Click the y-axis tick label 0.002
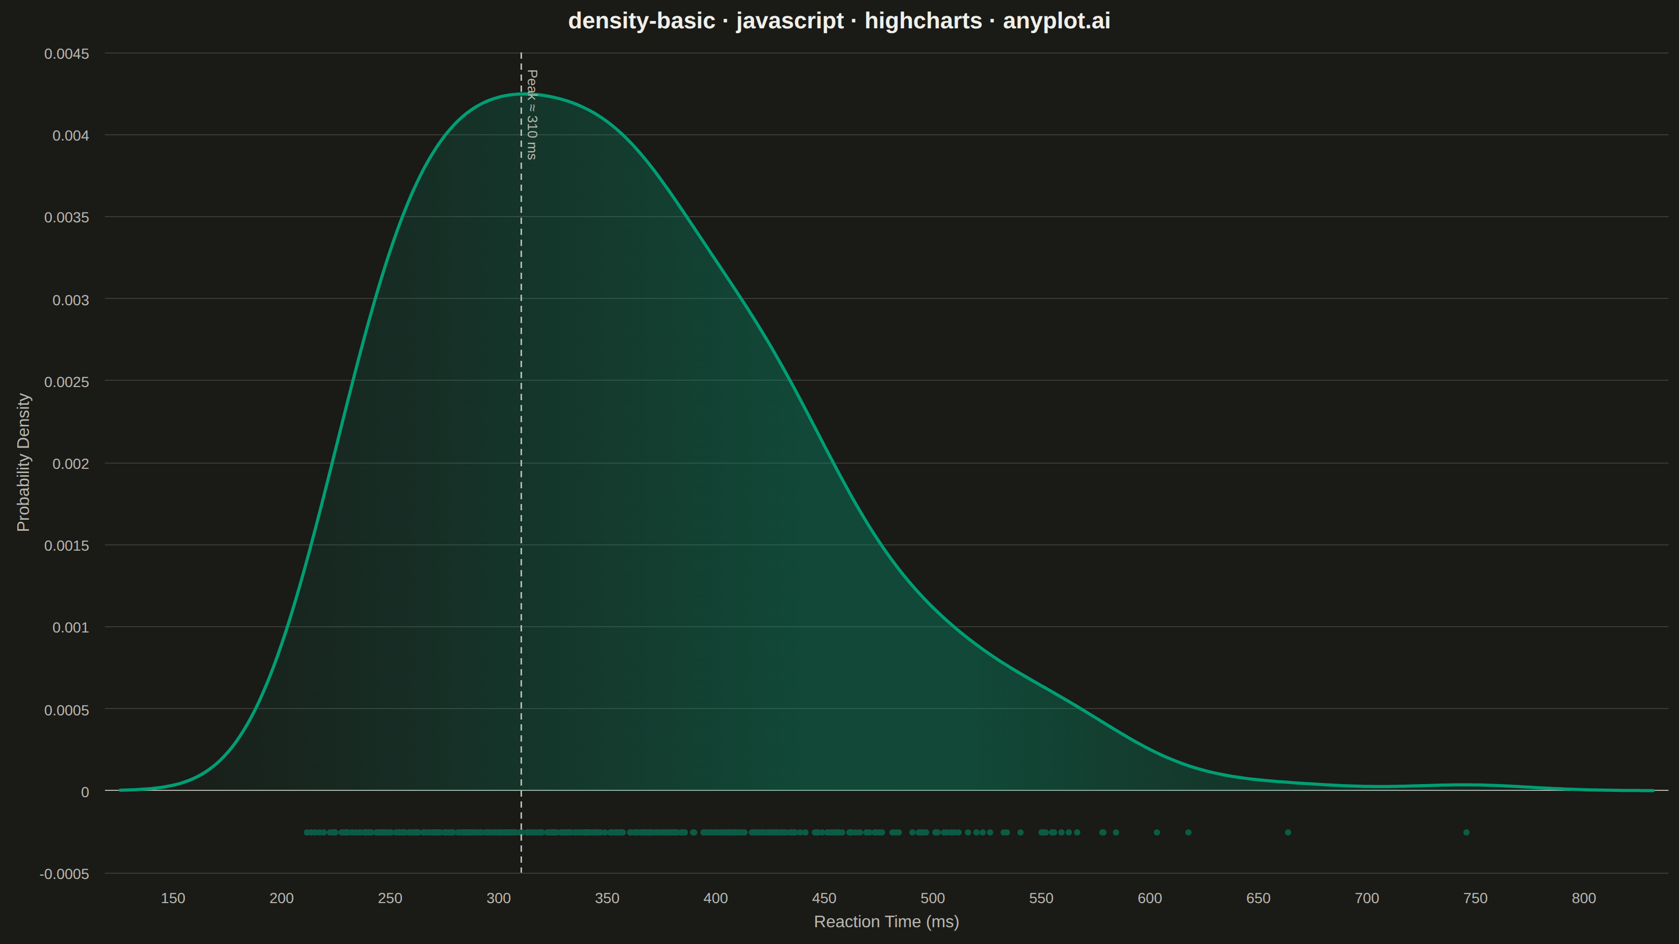The width and height of the screenshot is (1679, 944). coord(70,464)
